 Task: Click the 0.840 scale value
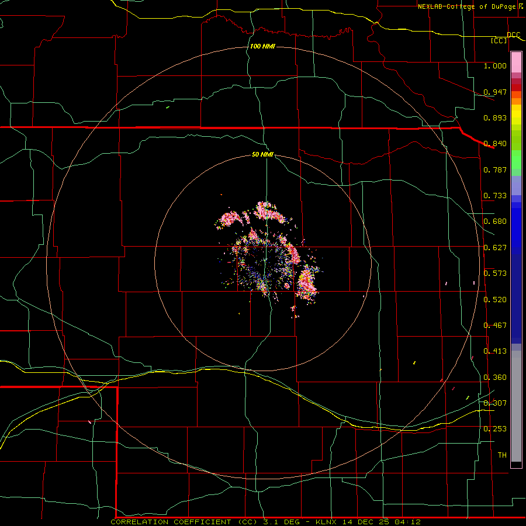pyautogui.click(x=495, y=144)
